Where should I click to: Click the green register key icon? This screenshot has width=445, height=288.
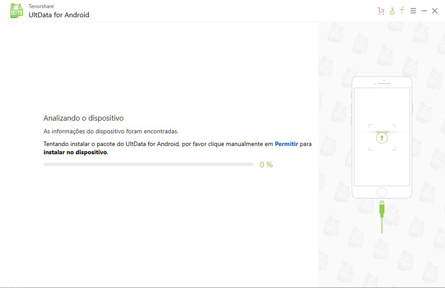(392, 11)
